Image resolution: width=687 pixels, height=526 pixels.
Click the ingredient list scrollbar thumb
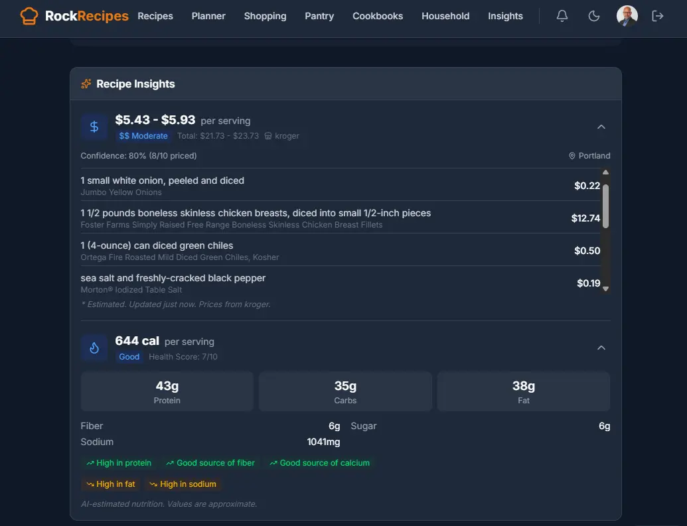[x=605, y=206]
